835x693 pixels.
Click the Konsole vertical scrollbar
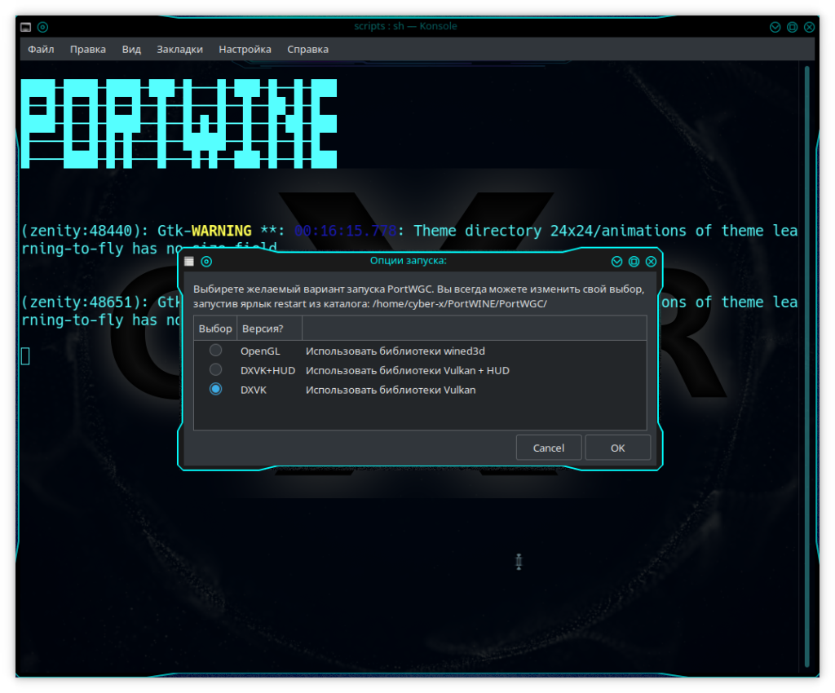[807, 367]
